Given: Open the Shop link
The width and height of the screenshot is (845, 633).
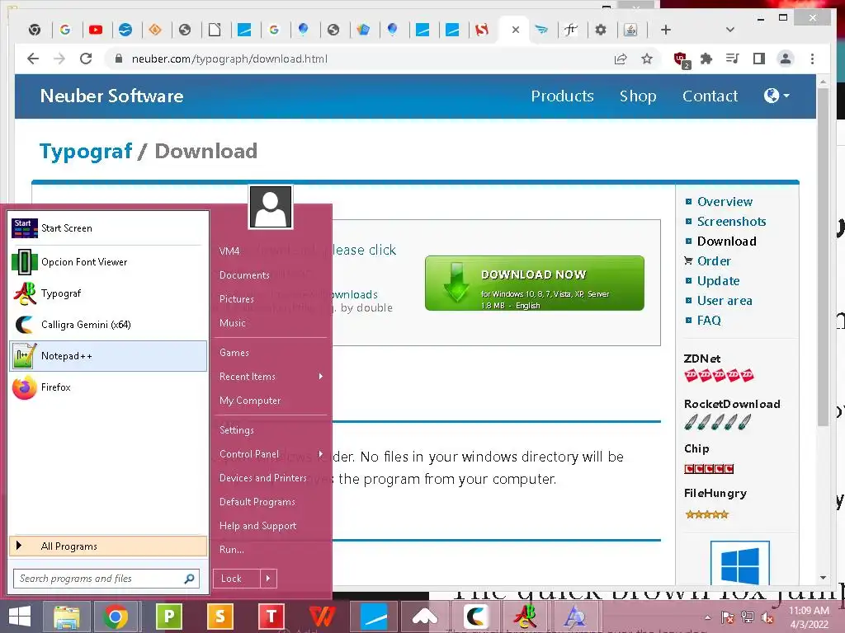Looking at the screenshot, I should [x=638, y=96].
